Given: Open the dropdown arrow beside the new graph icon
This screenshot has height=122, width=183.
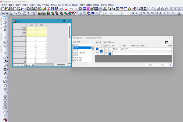Looking at the screenshot, I should coord(25,9).
